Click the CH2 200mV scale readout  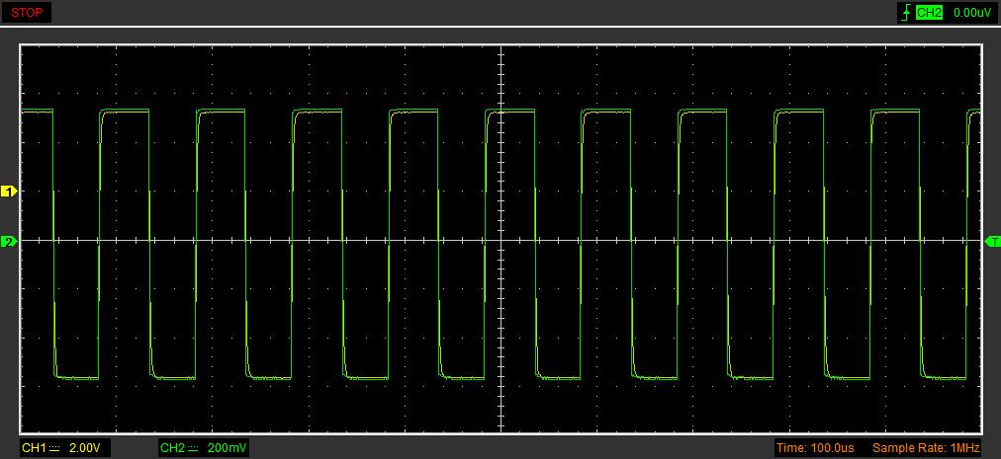[x=204, y=448]
